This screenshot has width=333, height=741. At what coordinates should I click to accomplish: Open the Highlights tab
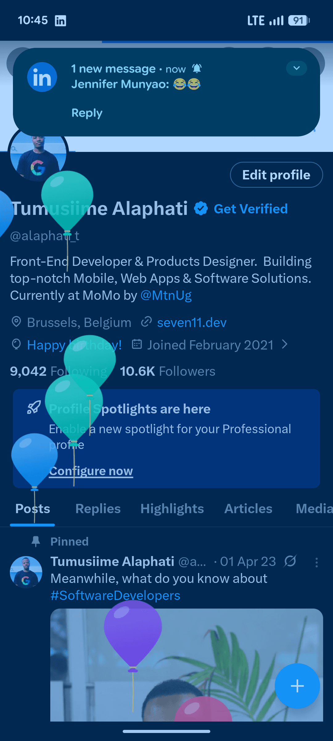tap(172, 509)
